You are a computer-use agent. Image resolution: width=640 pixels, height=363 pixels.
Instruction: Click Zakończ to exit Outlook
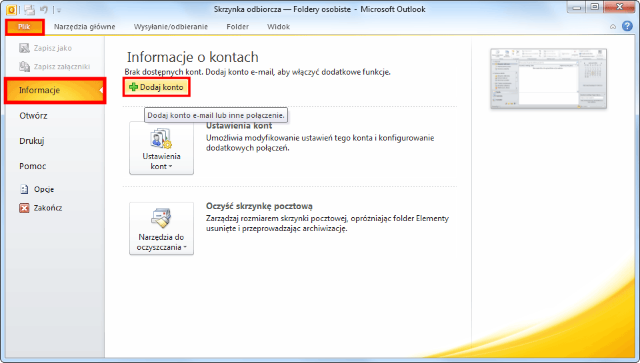tap(41, 208)
